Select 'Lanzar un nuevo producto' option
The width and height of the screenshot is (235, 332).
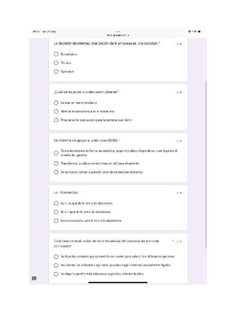(x=56, y=103)
